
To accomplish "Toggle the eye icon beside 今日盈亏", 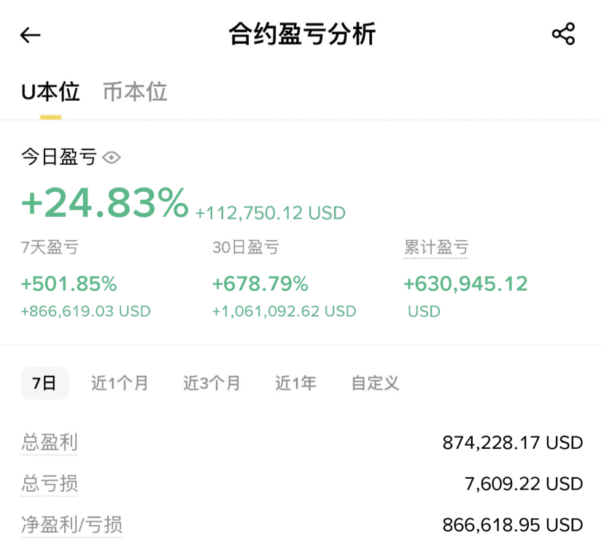I will [x=112, y=157].
